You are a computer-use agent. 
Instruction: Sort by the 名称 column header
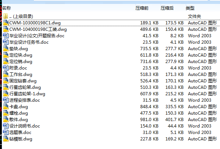coord(6,8)
